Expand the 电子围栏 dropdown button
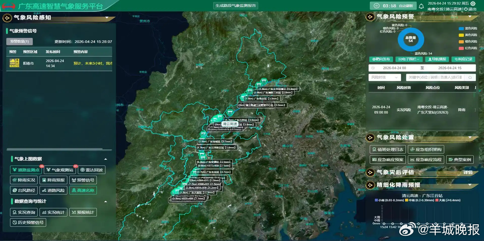The height and width of the screenshot is (241, 484). [x=409, y=59]
